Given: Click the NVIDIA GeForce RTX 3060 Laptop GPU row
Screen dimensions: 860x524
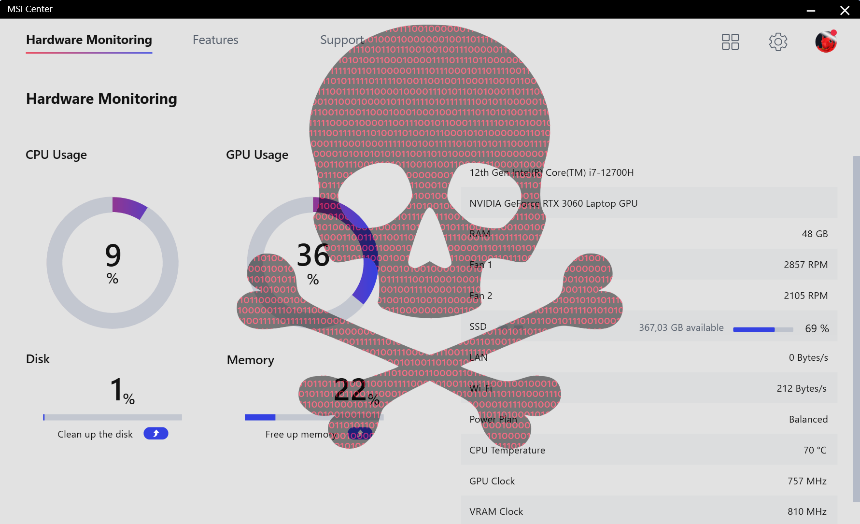Looking at the screenshot, I should pos(649,203).
